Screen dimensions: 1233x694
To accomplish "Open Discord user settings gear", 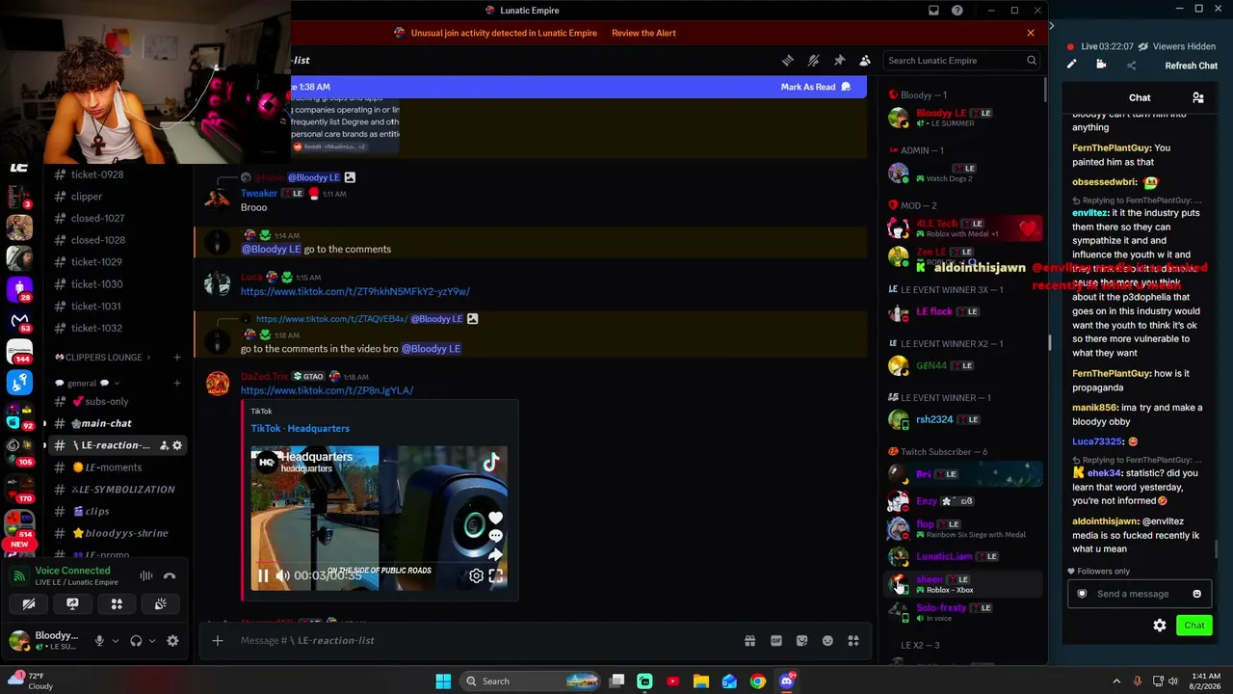I will (172, 641).
